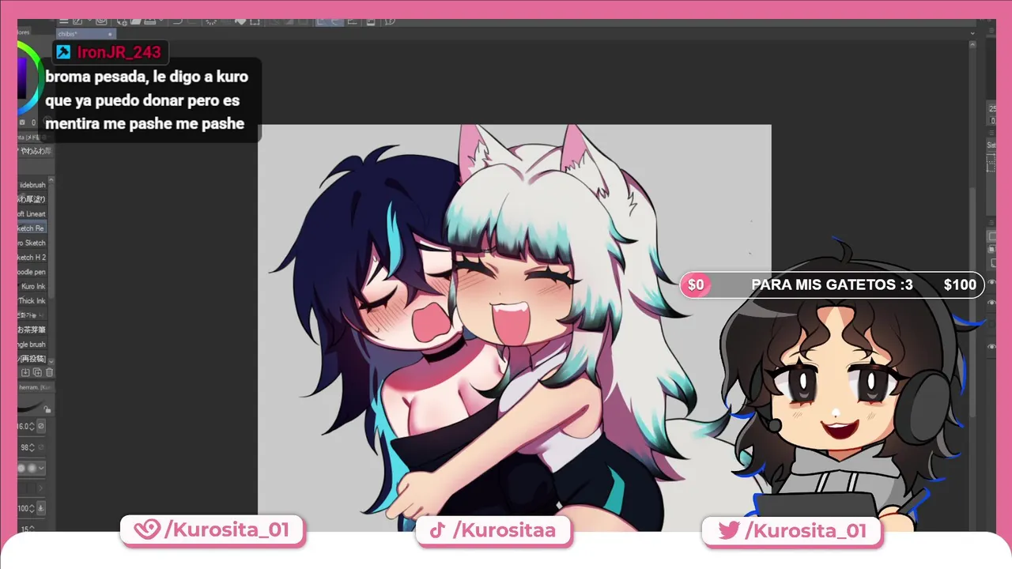Close the chibis* document tab

110,34
